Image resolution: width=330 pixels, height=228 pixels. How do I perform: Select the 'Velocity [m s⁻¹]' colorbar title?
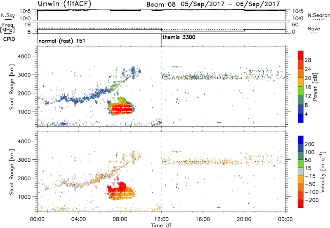(x=323, y=172)
